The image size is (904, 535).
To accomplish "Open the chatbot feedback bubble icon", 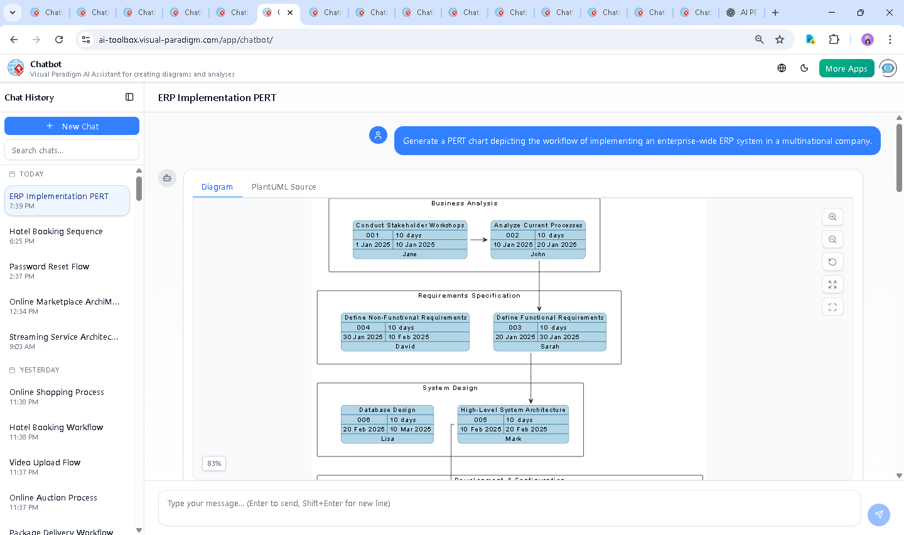I will pyautogui.click(x=888, y=68).
